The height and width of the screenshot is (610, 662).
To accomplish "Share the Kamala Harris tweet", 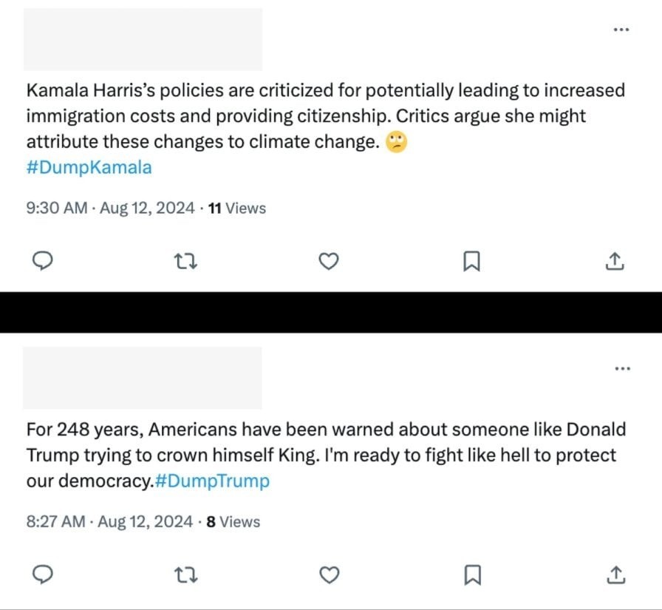I will (615, 261).
